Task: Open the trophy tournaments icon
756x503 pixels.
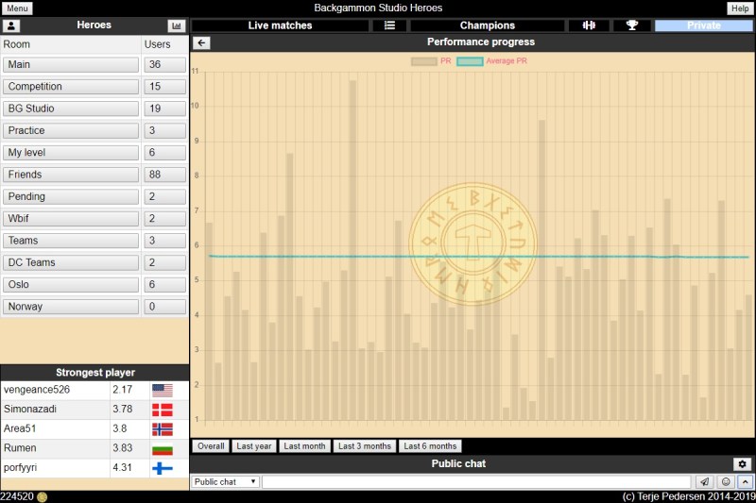Action: pos(631,25)
